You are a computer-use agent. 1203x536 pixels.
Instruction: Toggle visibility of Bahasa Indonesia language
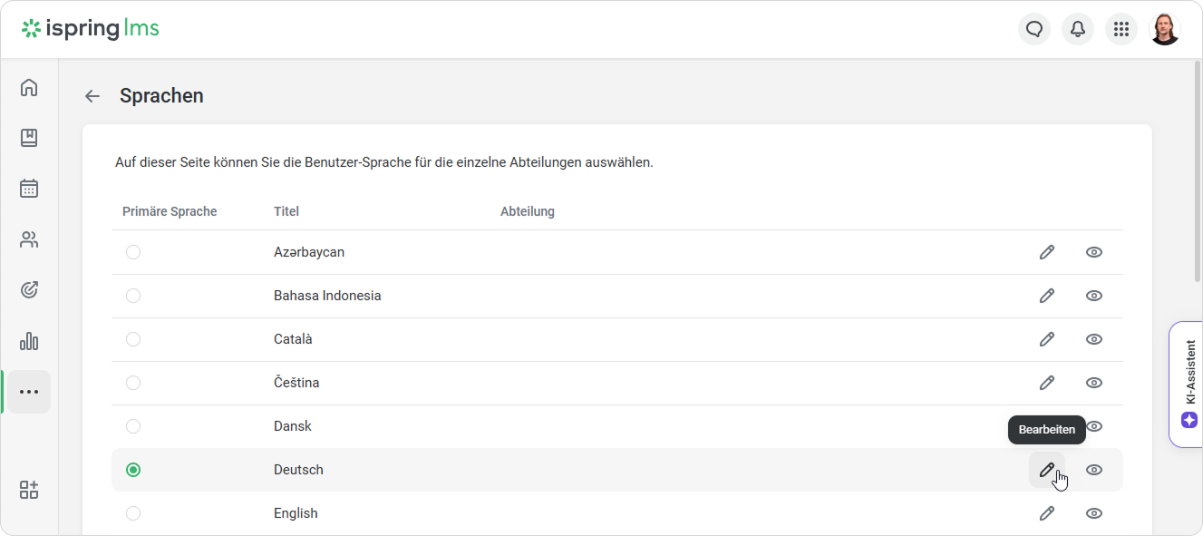pyautogui.click(x=1094, y=296)
